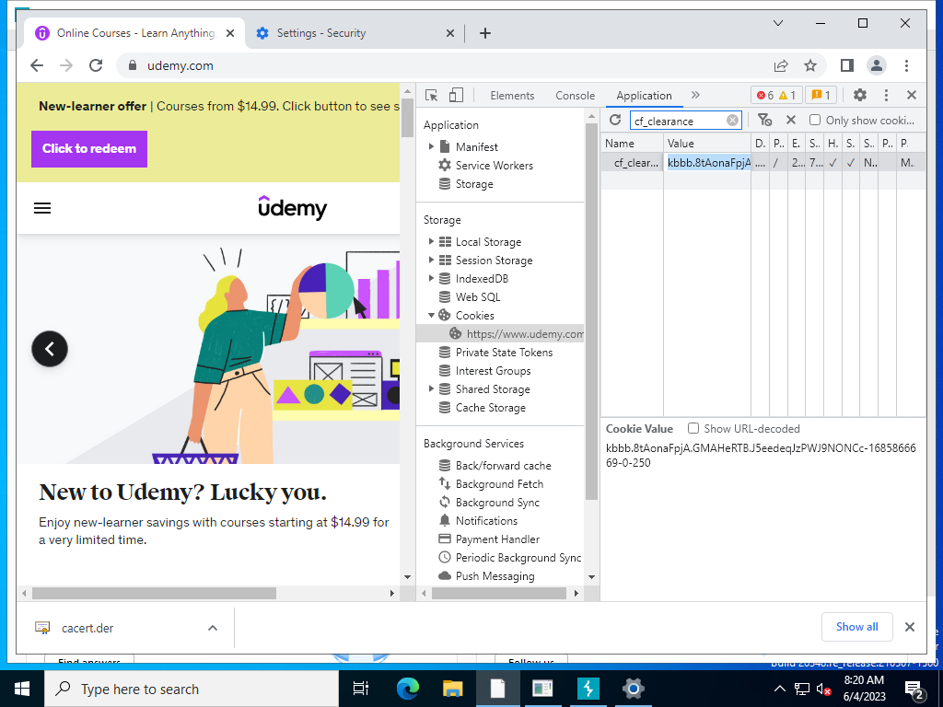The height and width of the screenshot is (707, 943).
Task: Expand the Local Storage tree node
Action: (431, 242)
